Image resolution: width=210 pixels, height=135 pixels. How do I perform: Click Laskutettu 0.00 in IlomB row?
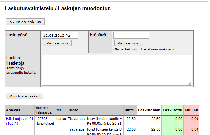[179, 129]
